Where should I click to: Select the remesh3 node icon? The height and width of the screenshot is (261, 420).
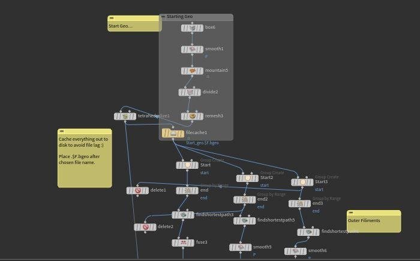(x=192, y=116)
